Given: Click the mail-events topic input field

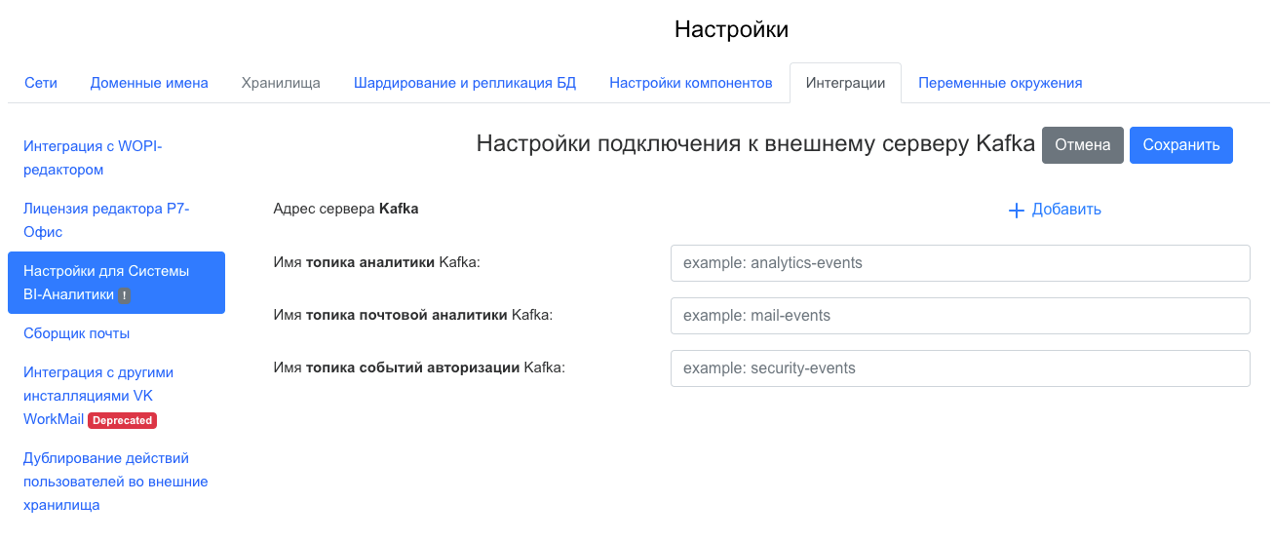Looking at the screenshot, I should click(959, 316).
